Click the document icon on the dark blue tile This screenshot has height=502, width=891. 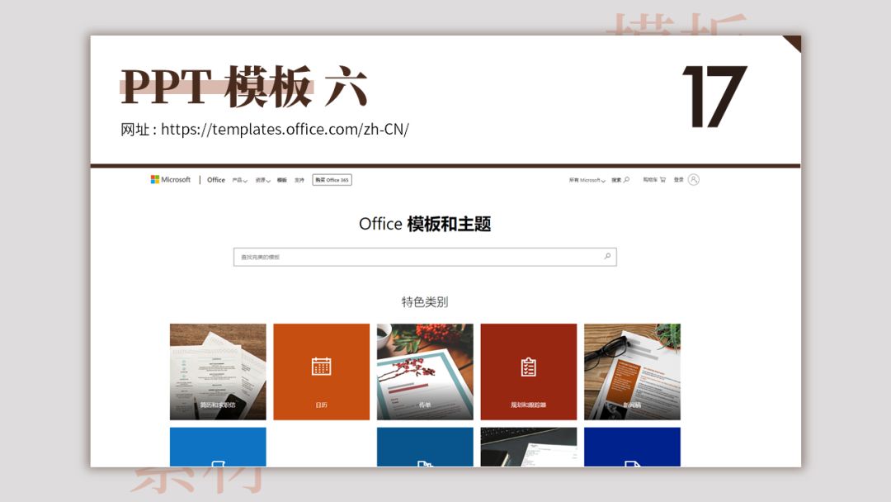coord(633,466)
